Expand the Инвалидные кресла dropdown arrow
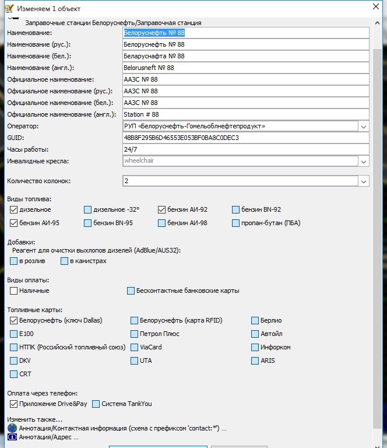The width and height of the screenshot is (387, 448). (x=364, y=162)
